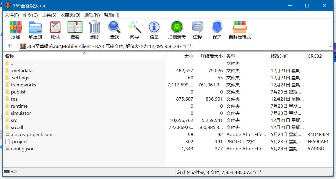
Task: Sort by 修改时间 column header
Action: 280,56
